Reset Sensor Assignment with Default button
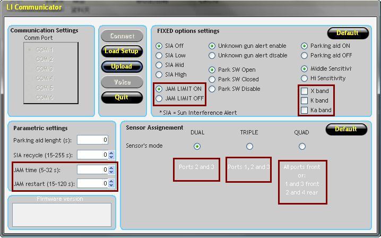 345,130
